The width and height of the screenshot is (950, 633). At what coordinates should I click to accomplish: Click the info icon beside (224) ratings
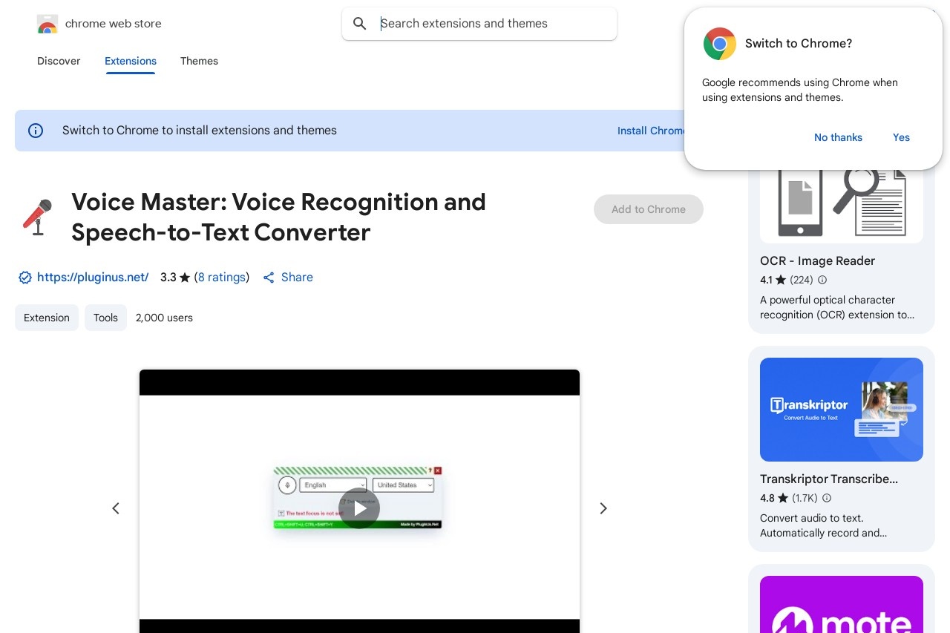[822, 281]
